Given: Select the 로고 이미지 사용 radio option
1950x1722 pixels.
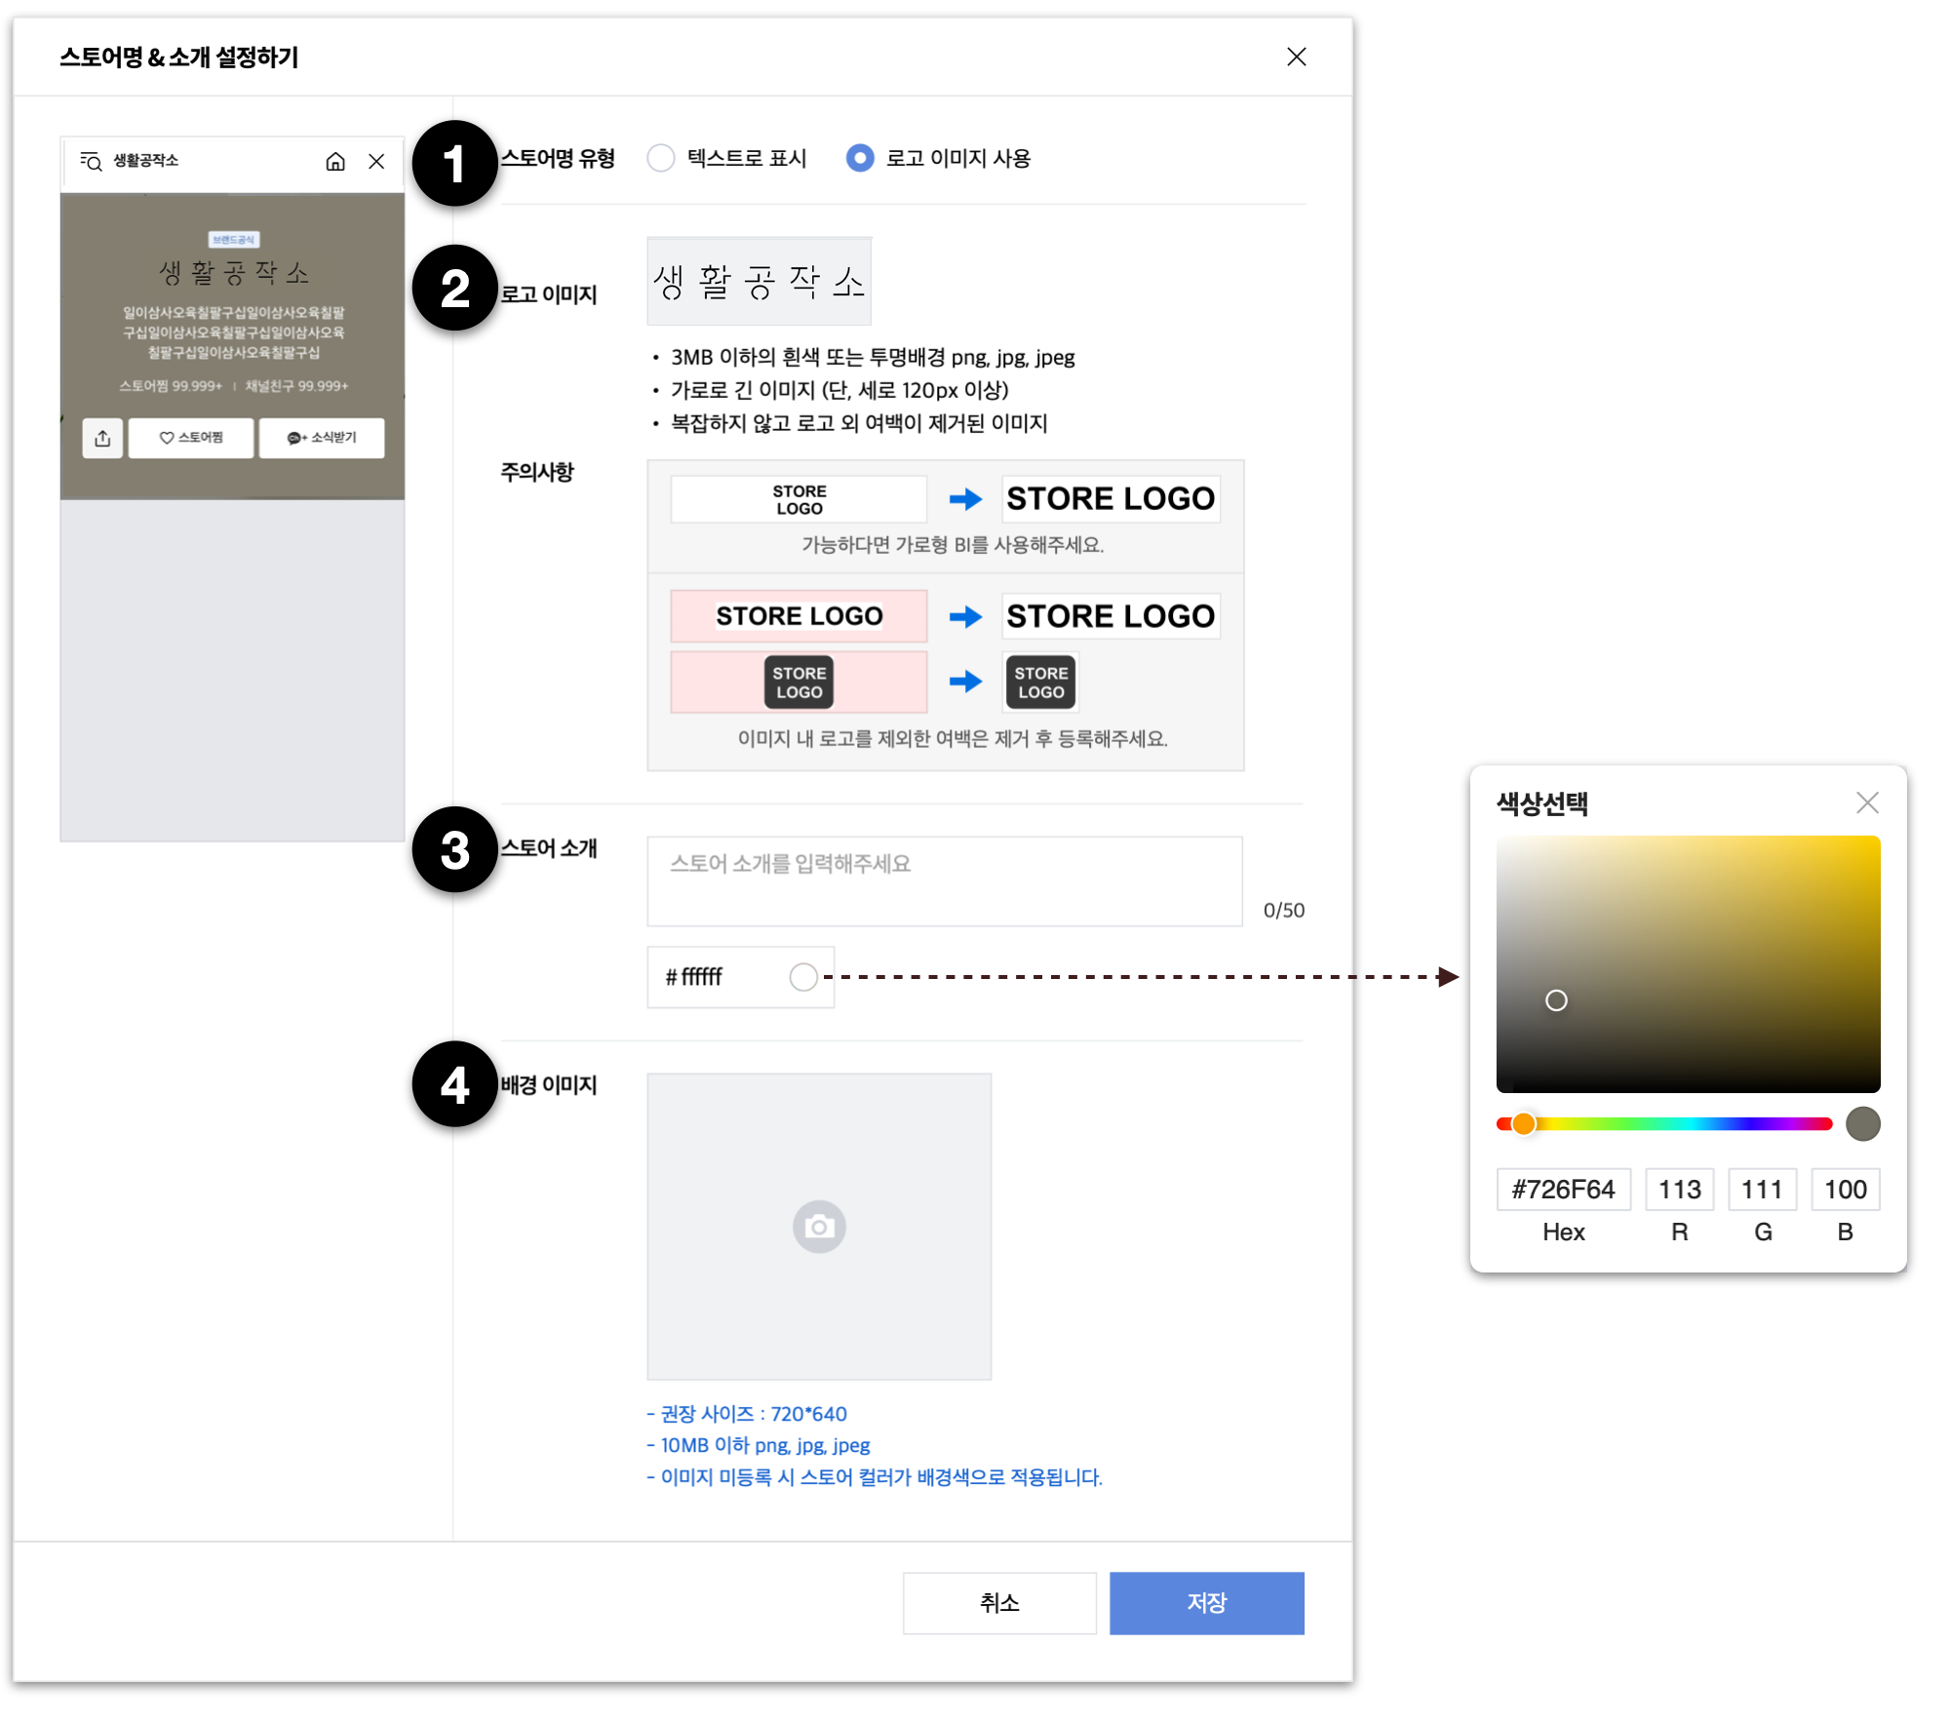Looking at the screenshot, I should coord(860,158).
